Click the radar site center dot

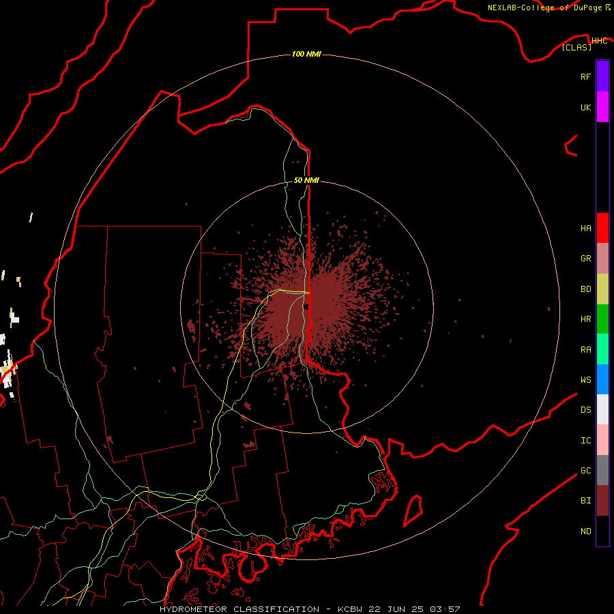point(306,307)
